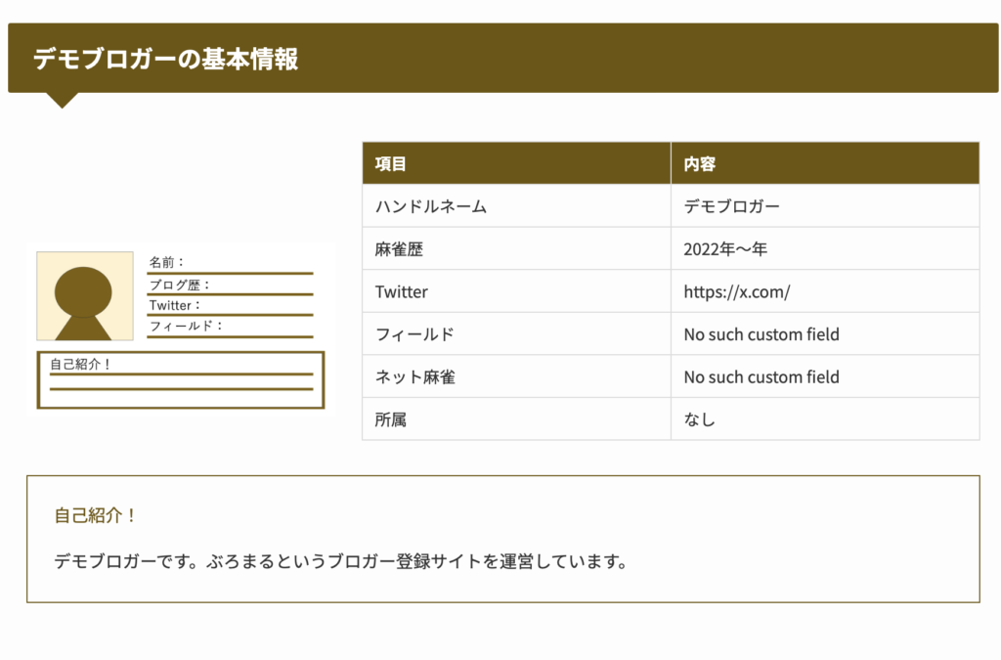Image resolution: width=1001 pixels, height=660 pixels.
Task: Click the ネット麻雀 row label
Action: 414,376
